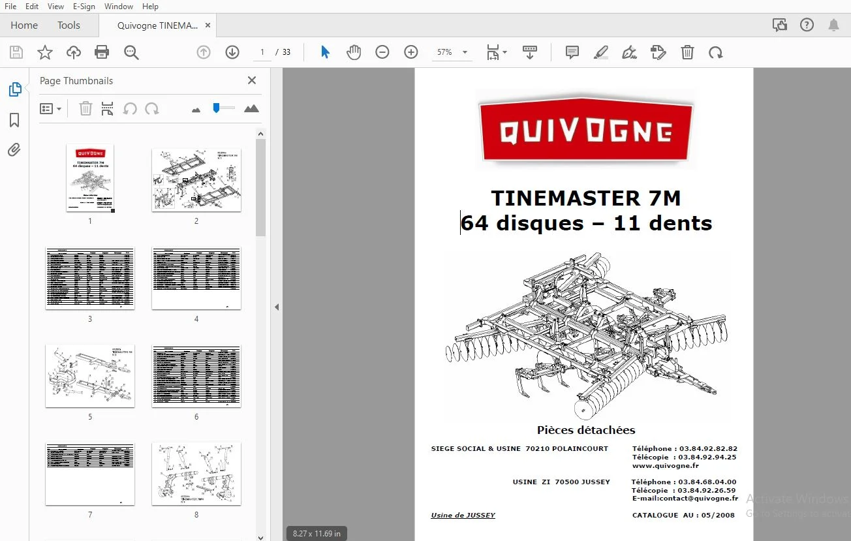Collapse the navigation pane arrow
Image resolution: width=851 pixels, height=541 pixels.
[277, 307]
